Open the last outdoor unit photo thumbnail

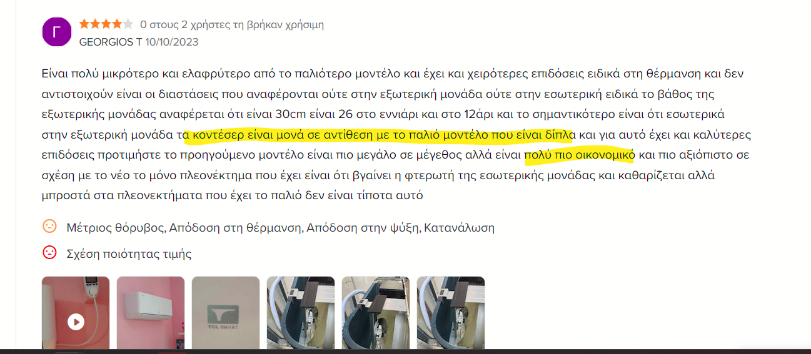pos(451,312)
